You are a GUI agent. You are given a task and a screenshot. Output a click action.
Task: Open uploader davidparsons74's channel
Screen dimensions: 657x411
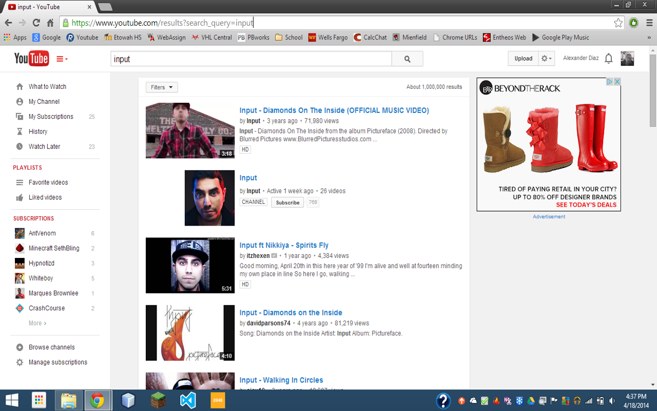(268, 323)
